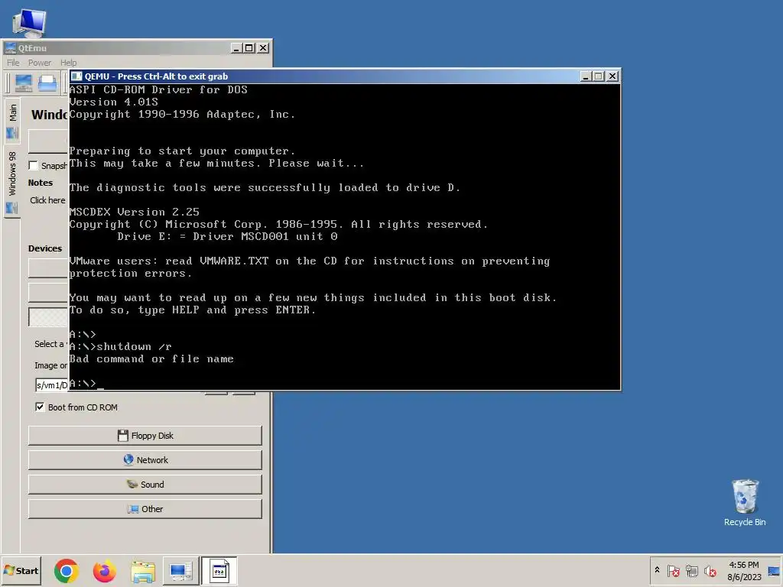
Task: Toggle the Snapshot mode checkbox
Action: click(34, 165)
